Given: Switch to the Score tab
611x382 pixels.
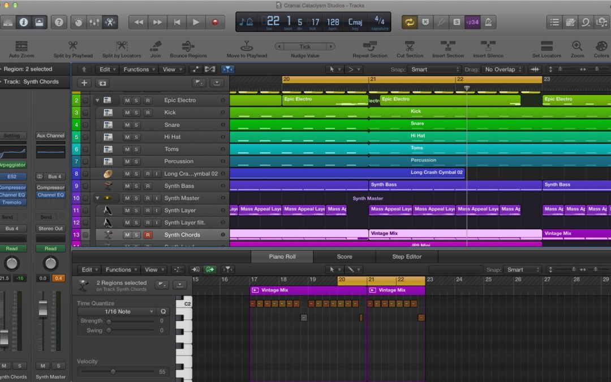Looking at the screenshot, I should pyautogui.click(x=344, y=257).
